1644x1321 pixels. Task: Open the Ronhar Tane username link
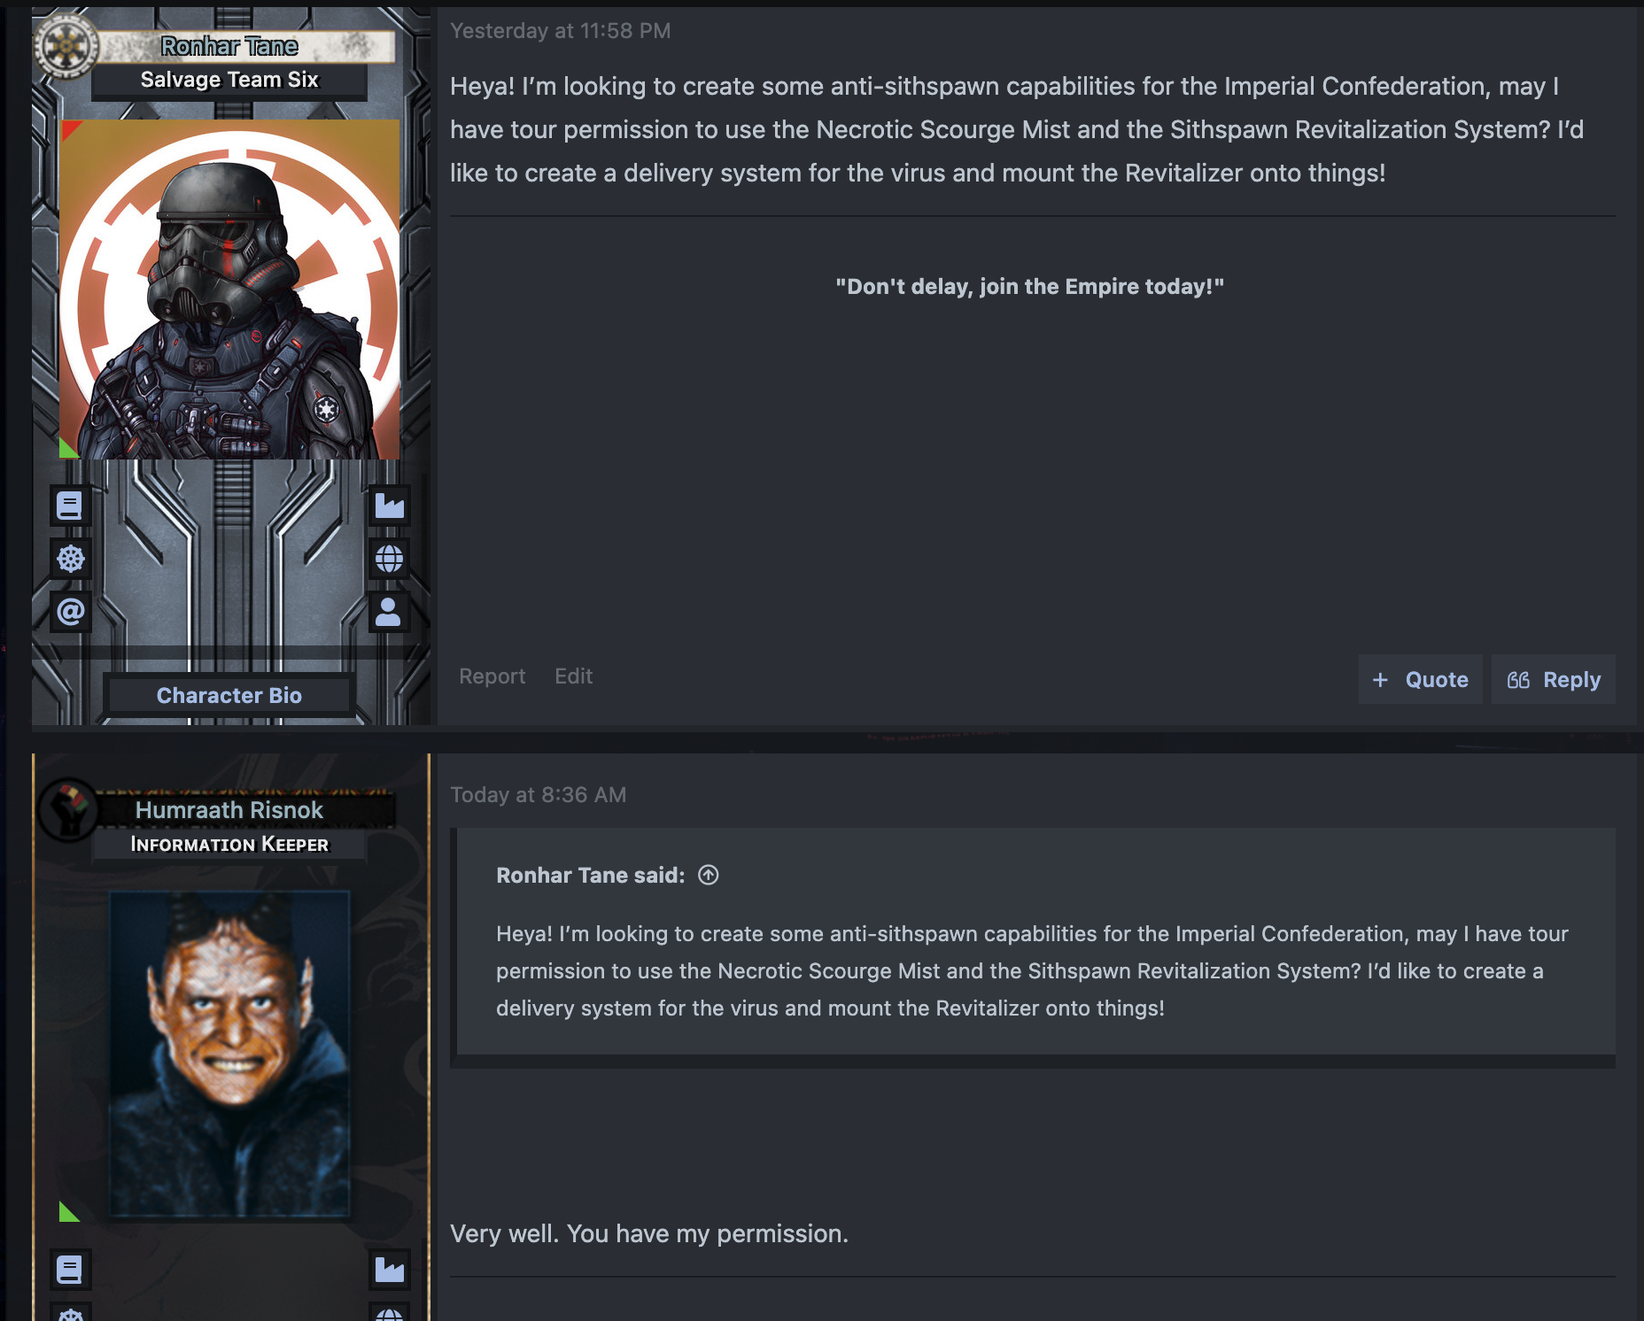click(x=229, y=46)
